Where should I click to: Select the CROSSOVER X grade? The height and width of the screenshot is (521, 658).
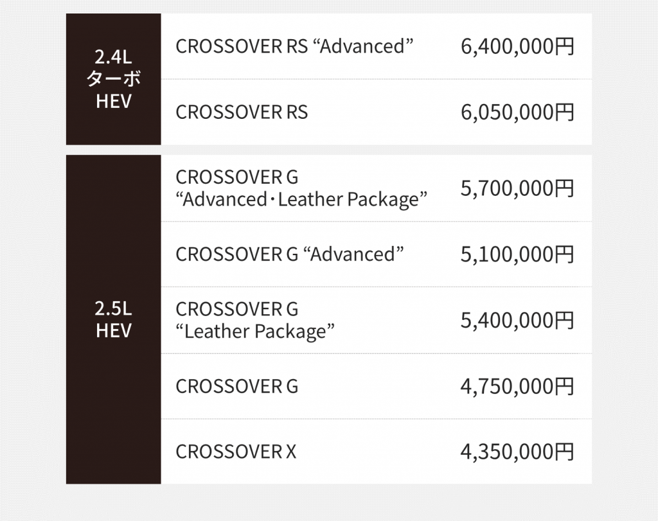pos(236,452)
